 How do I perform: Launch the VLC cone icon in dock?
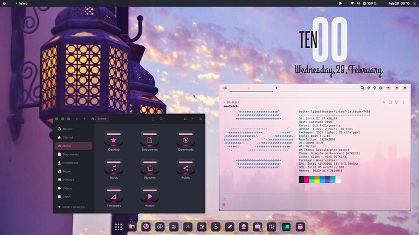[216, 227]
